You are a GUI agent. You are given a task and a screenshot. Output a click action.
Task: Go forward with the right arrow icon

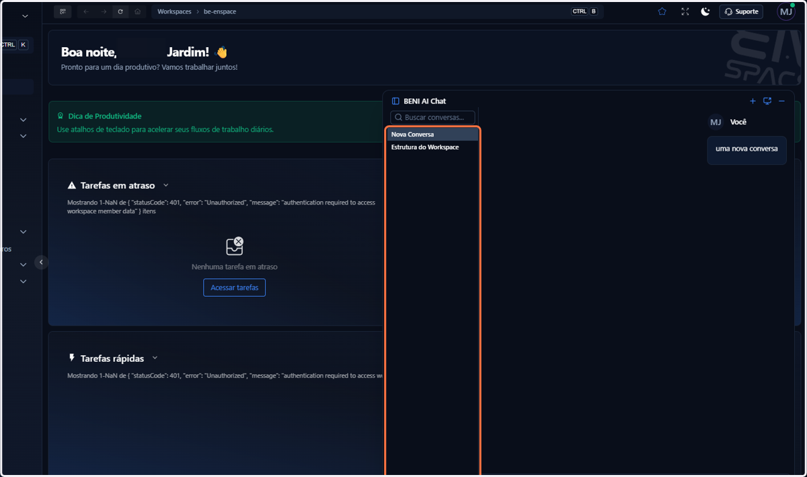tap(103, 11)
